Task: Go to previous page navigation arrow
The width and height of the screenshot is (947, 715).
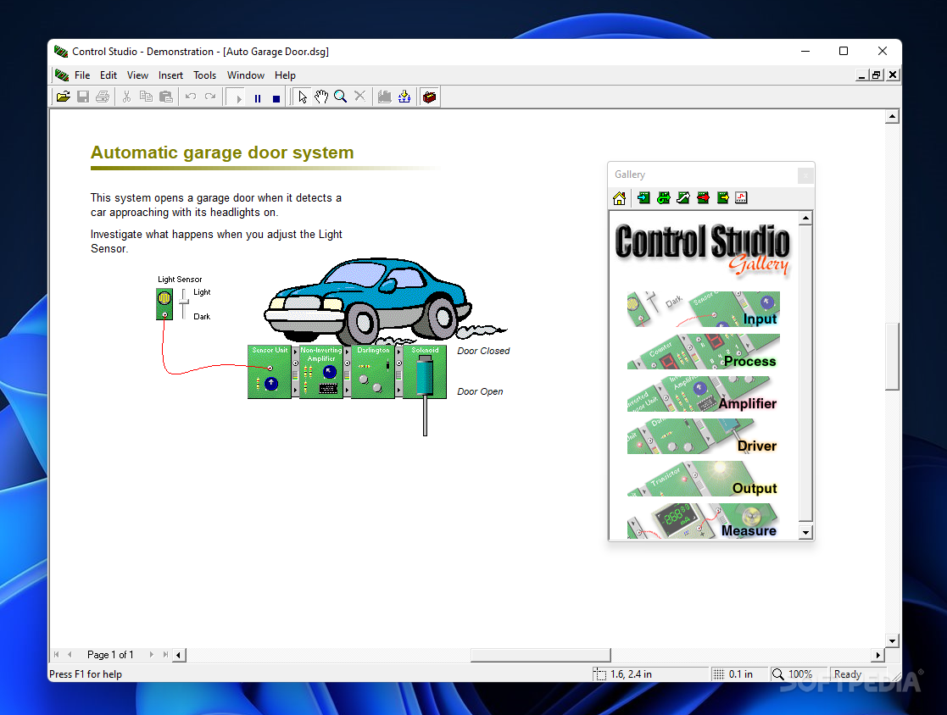Action: [70, 655]
